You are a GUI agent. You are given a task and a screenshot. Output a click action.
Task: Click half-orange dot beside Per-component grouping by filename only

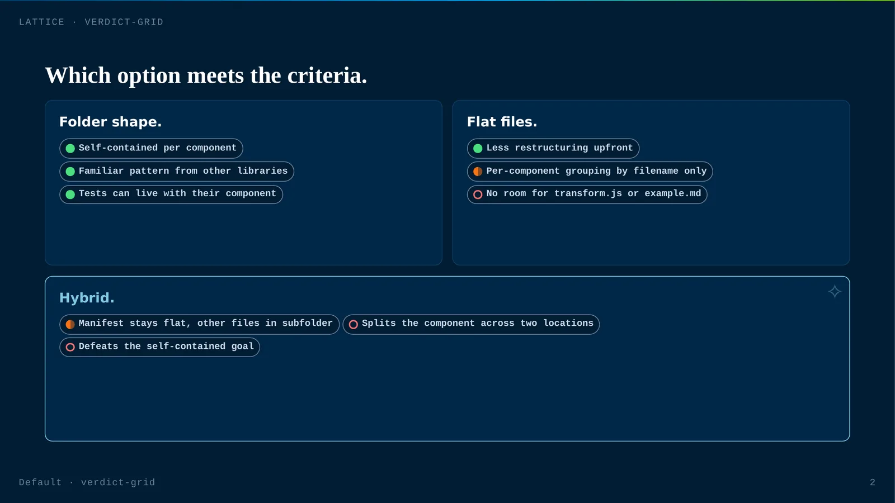coord(478,172)
